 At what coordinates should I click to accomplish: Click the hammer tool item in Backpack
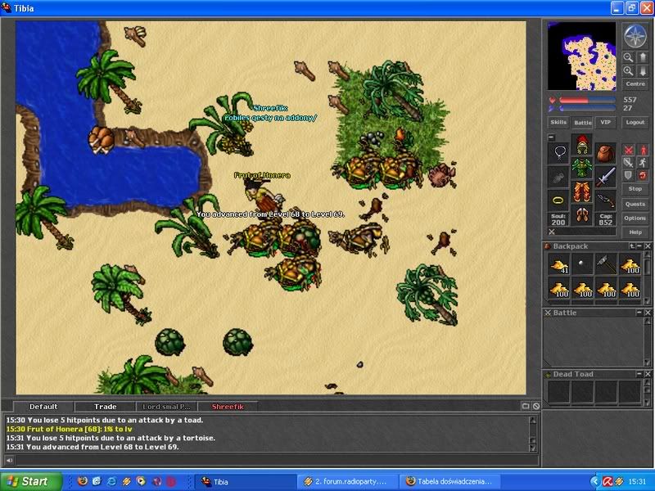pos(606,264)
